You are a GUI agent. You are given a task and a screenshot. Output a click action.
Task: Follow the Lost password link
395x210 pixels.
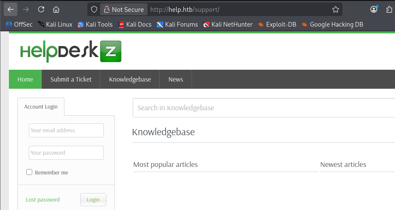tap(43, 199)
